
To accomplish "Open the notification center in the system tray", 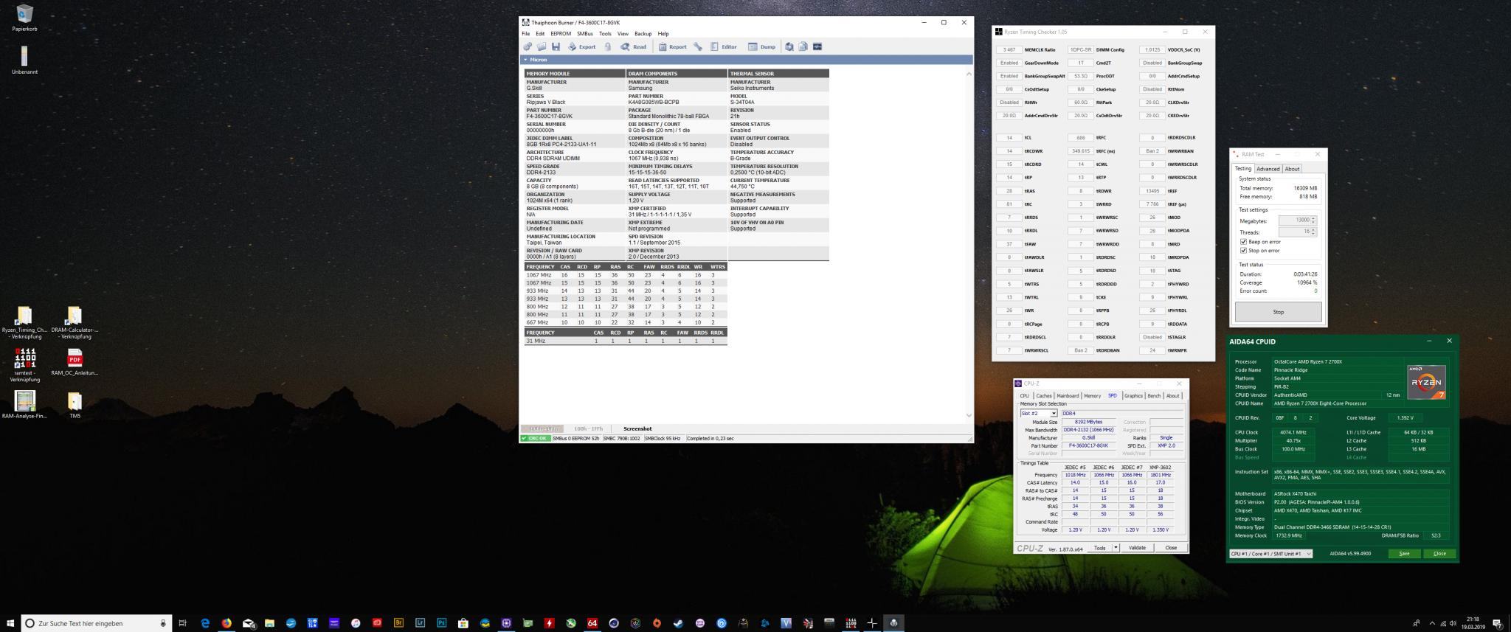I will coord(1498,623).
